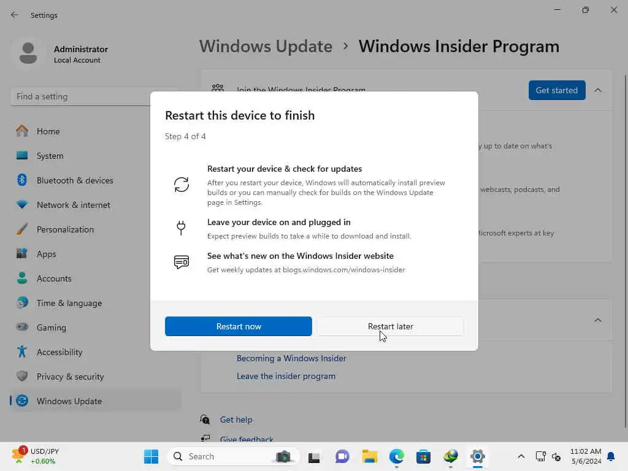628x471 pixels.
Task: Open Accessibility settings
Action: pos(95,352)
